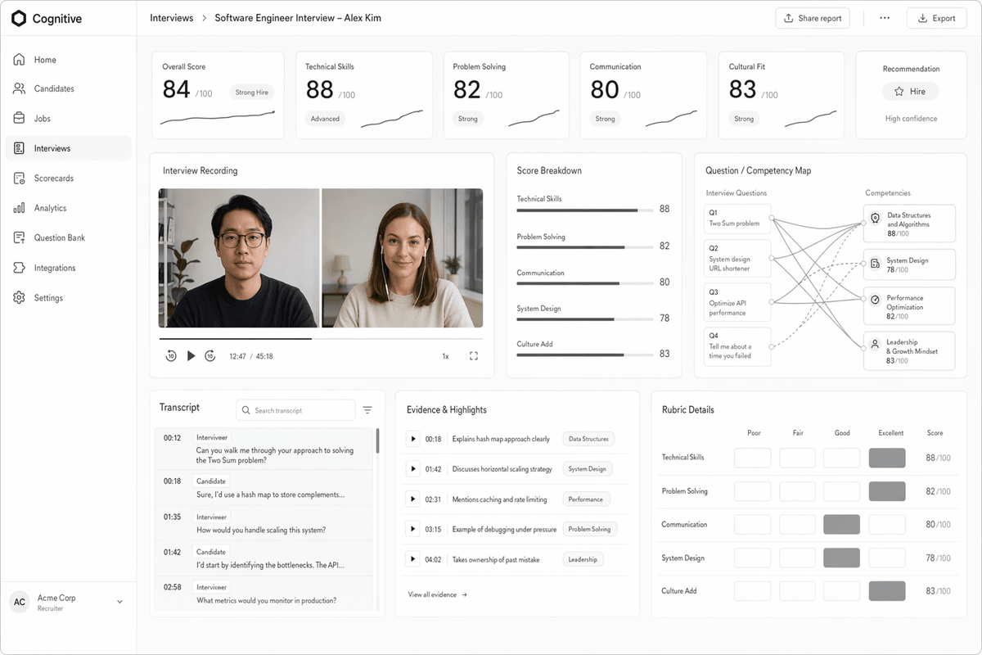Play the interview recording
Image resolution: width=982 pixels, height=655 pixels.
191,356
